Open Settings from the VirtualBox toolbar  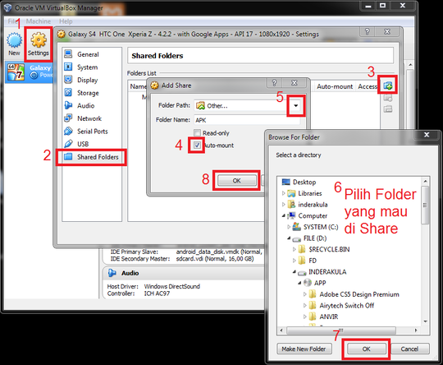pyautogui.click(x=39, y=44)
